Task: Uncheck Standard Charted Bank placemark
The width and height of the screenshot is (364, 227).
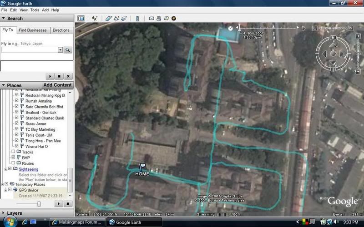Action: [x=16, y=118]
